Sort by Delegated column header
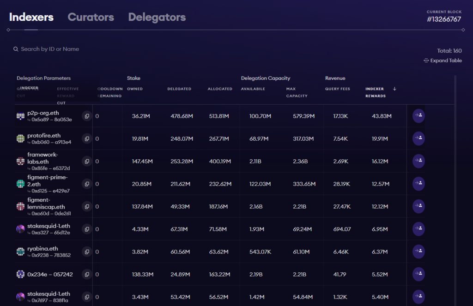 click(x=179, y=89)
